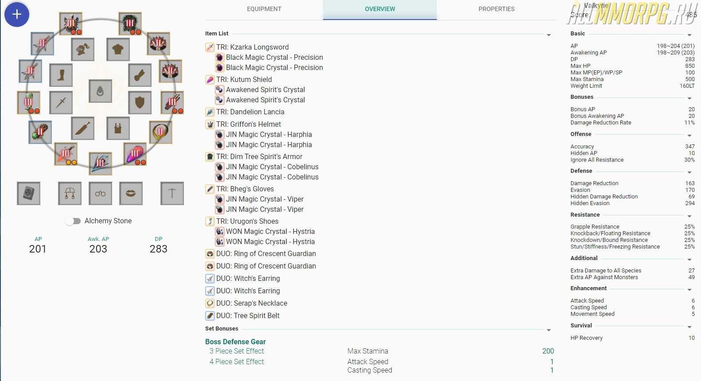
Task: Select lower Ring of Crescent Guardian wheel slot
Action: click(170, 71)
